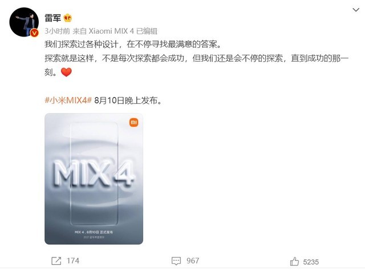
Task: Click the Xiaomi MIX 4 device source
Action: tap(111, 31)
